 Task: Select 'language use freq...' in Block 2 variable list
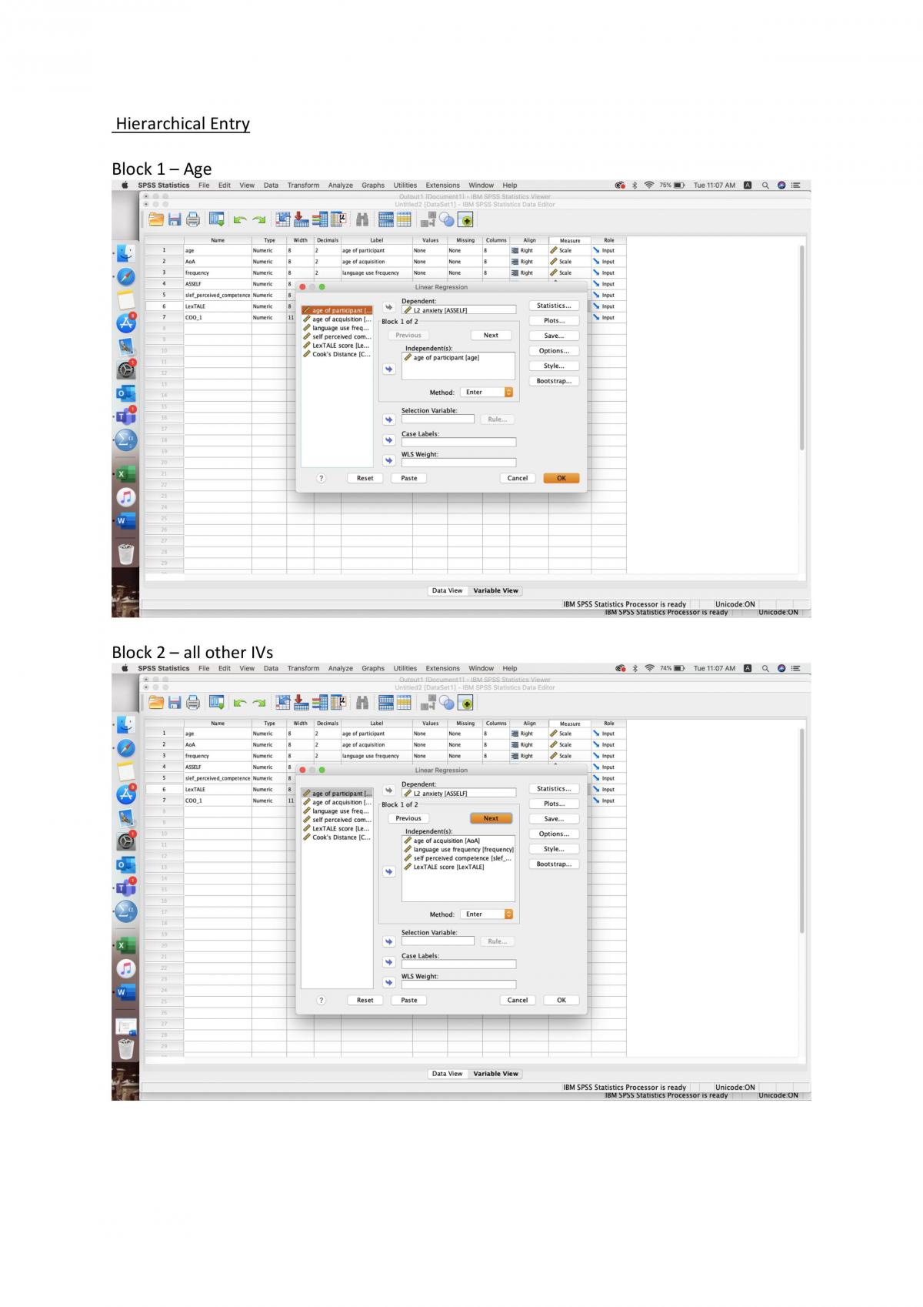pos(338,811)
